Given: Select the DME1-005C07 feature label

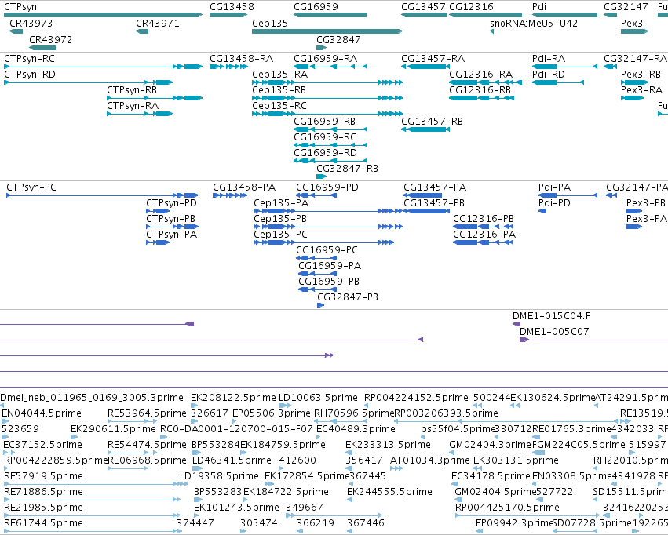Looking at the screenshot, I should point(554,332).
